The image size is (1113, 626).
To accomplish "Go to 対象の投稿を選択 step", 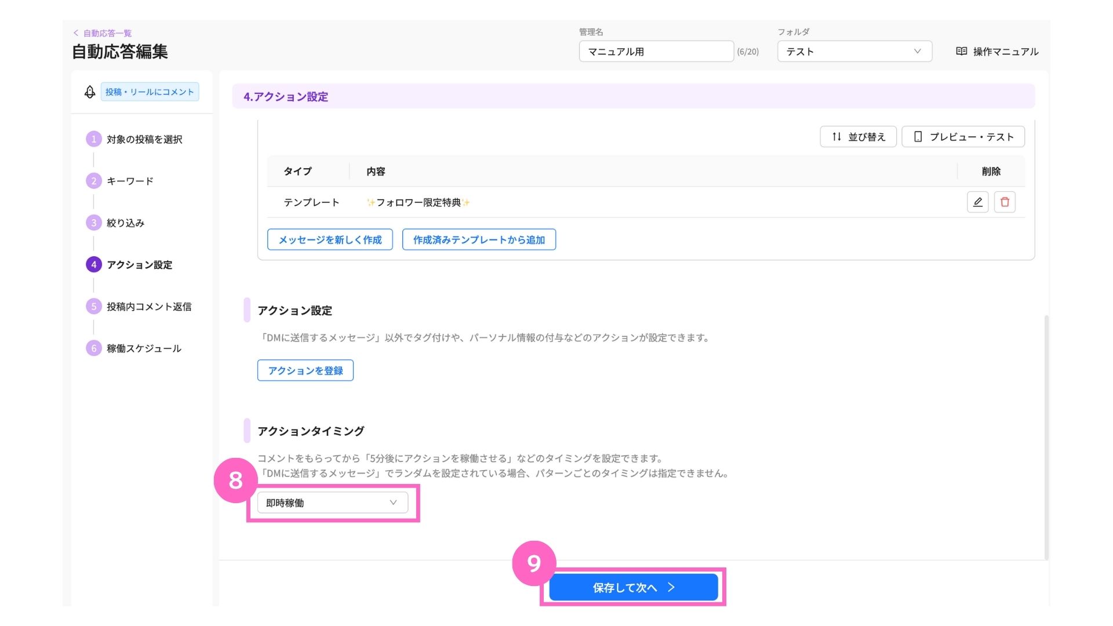I will click(x=144, y=139).
